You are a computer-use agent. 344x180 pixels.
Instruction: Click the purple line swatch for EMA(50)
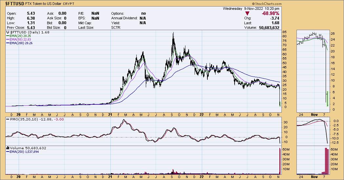[8, 40]
